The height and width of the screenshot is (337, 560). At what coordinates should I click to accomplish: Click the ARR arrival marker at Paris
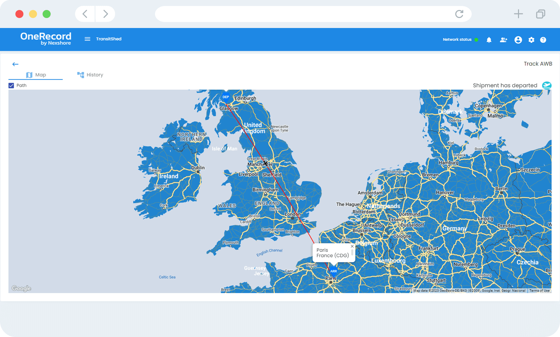333,271
